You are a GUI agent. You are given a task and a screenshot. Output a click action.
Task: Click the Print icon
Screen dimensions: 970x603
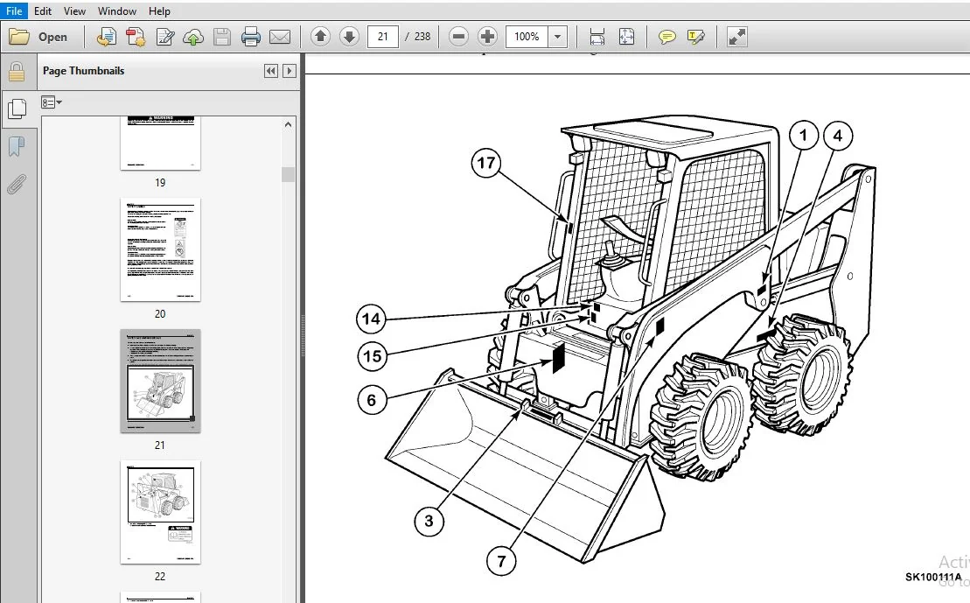click(250, 37)
